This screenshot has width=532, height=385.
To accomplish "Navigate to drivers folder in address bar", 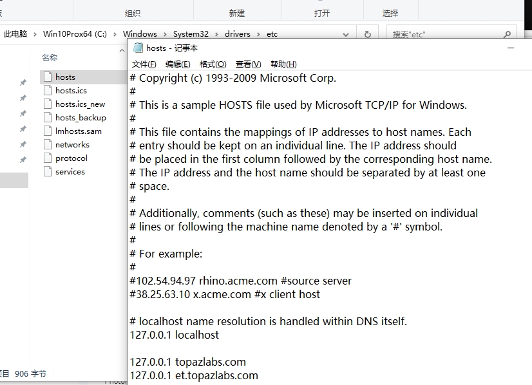I will pos(238,34).
